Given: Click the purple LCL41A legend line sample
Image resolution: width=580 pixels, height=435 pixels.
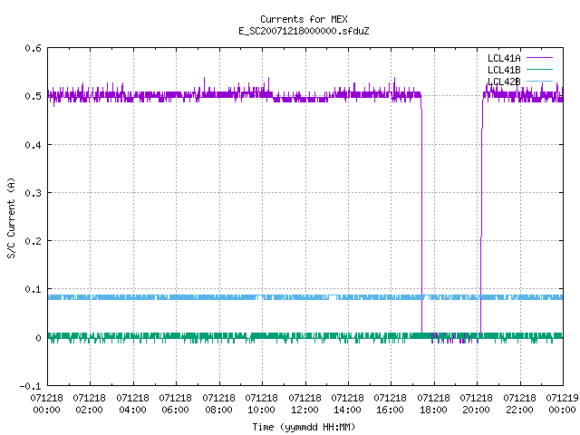Looking at the screenshot, I should click(x=539, y=58).
